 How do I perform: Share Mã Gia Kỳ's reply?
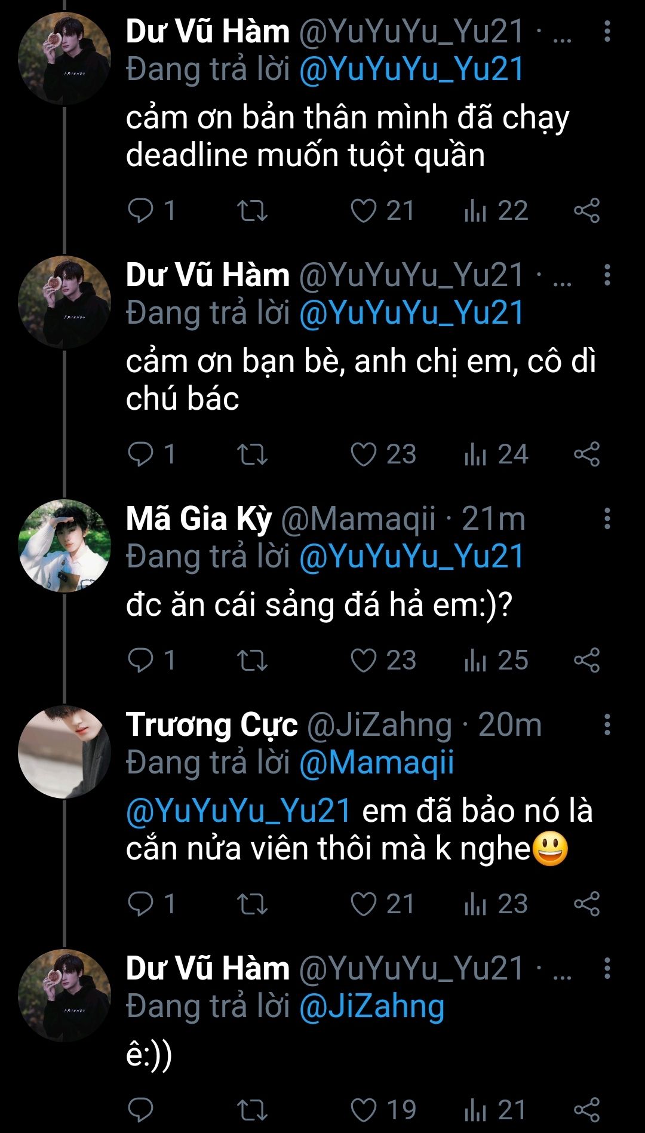[586, 660]
